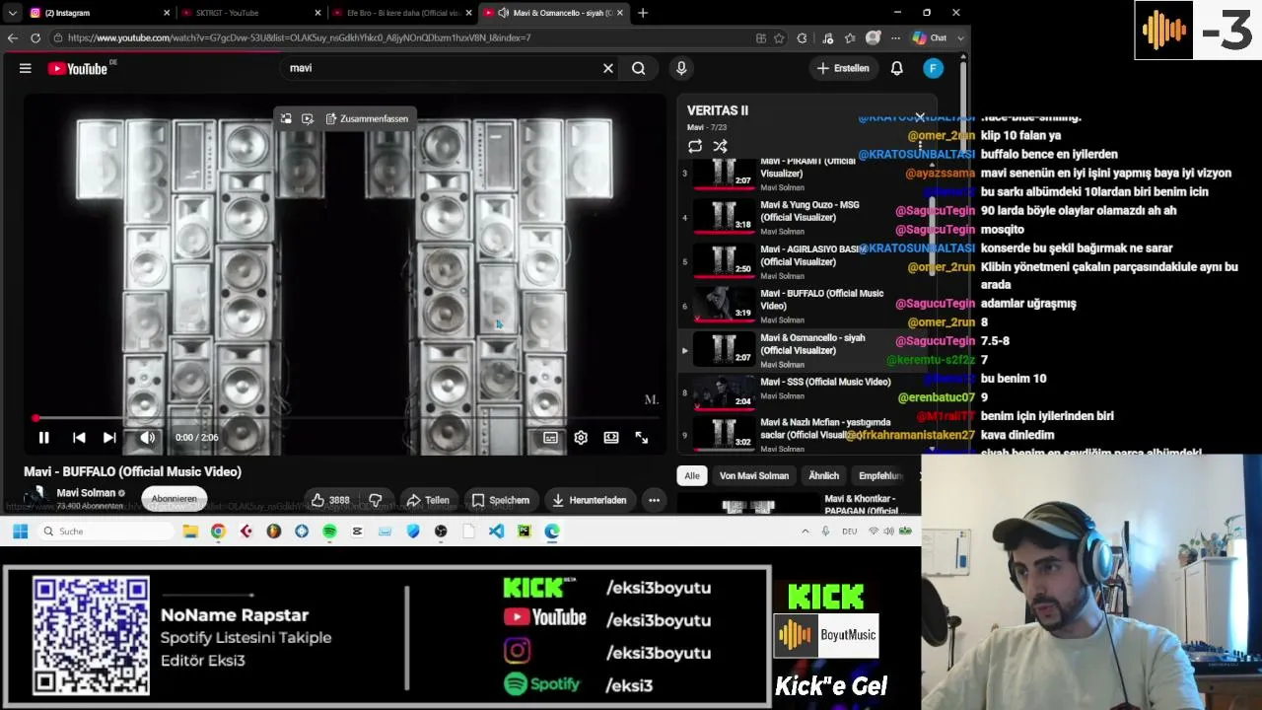
Task: Close the Instagram browser tab
Action: coord(166,13)
